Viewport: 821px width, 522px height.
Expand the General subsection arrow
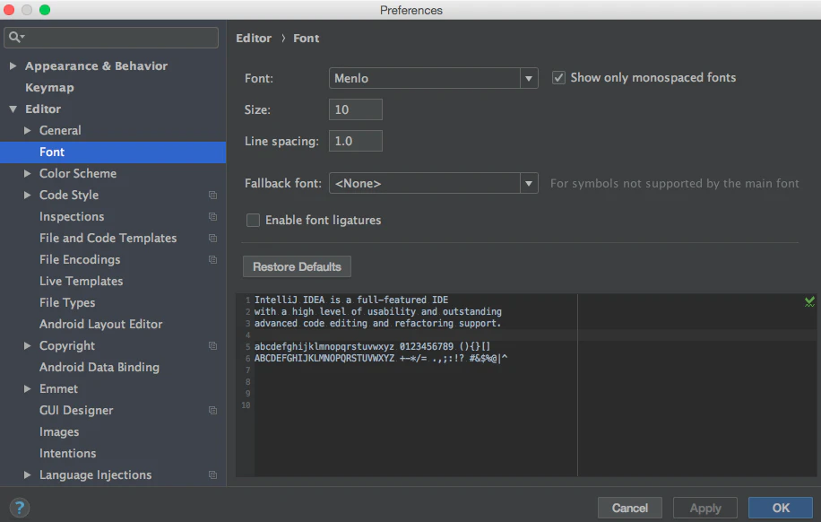click(x=27, y=130)
